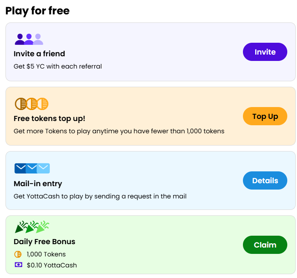The width and height of the screenshot is (297, 278).
Task: Click the three-people invite friends icon
Action: [29, 39]
